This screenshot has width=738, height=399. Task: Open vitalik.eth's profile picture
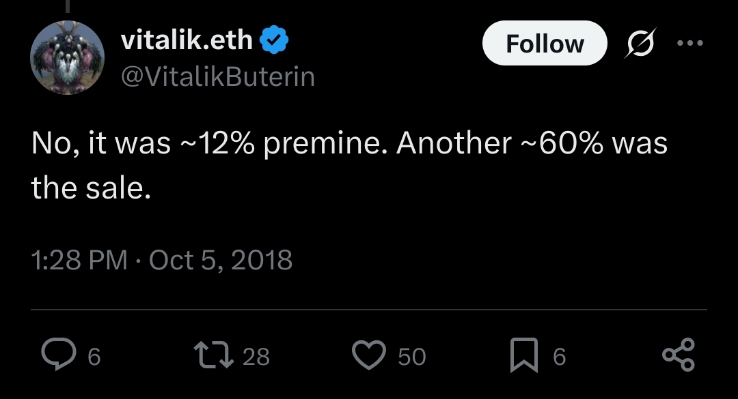point(68,57)
